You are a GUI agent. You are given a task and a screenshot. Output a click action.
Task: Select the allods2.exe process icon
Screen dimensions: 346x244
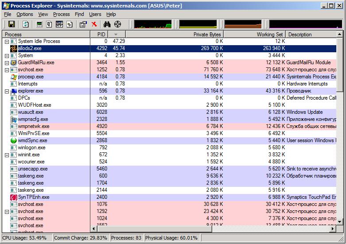click(13, 49)
